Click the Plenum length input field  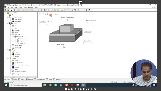[60, 47]
